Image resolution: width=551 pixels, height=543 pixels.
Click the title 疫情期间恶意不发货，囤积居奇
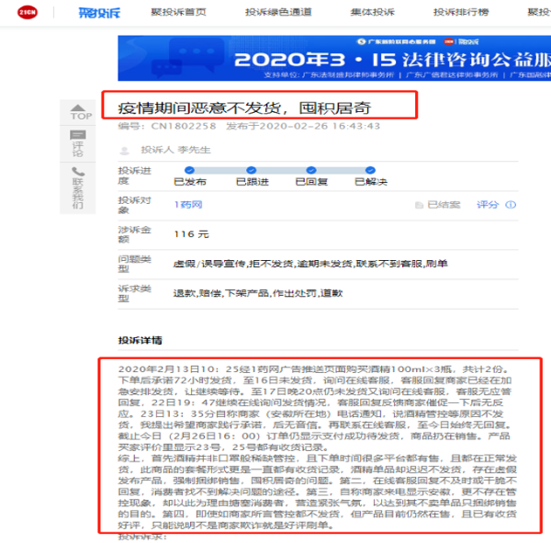(244, 108)
